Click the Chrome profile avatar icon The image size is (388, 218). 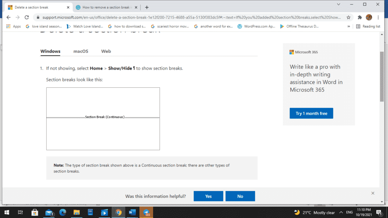point(369,17)
